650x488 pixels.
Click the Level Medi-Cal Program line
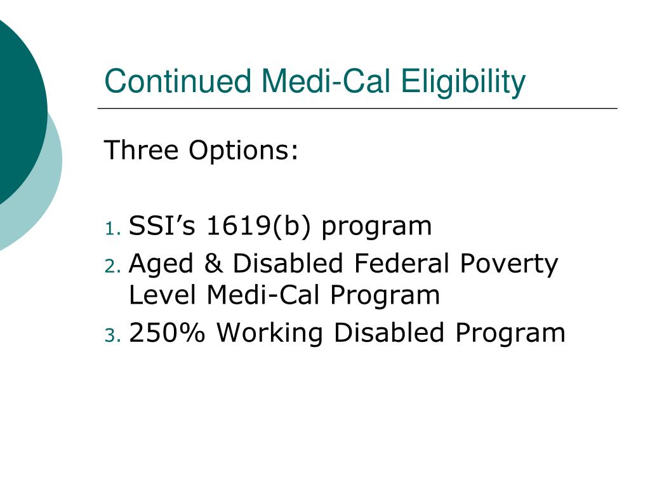coord(284,295)
